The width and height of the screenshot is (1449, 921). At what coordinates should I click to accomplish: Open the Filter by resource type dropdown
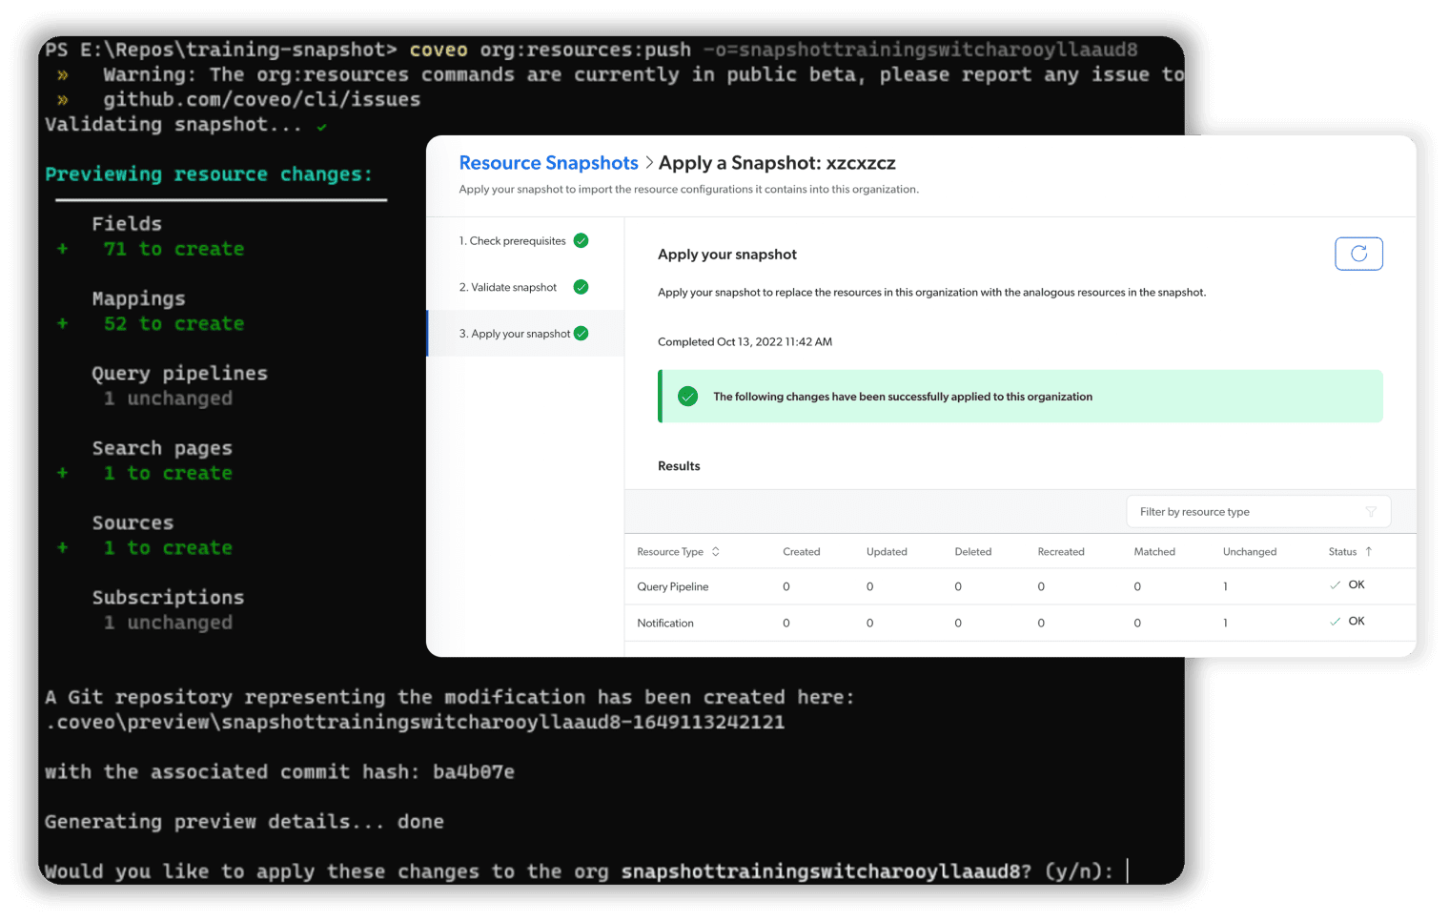point(1258,512)
